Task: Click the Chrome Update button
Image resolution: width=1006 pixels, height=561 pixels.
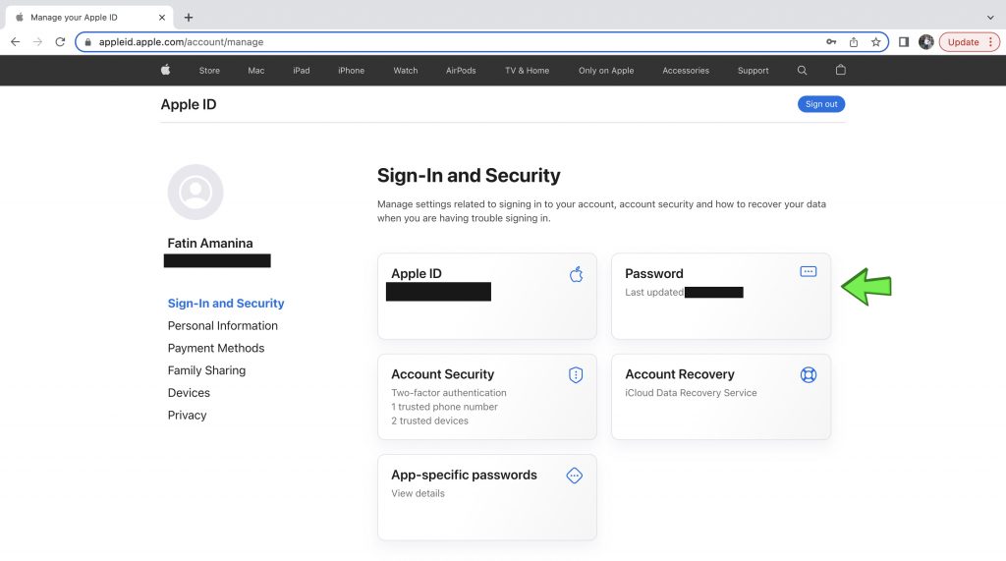Action: [x=963, y=41]
